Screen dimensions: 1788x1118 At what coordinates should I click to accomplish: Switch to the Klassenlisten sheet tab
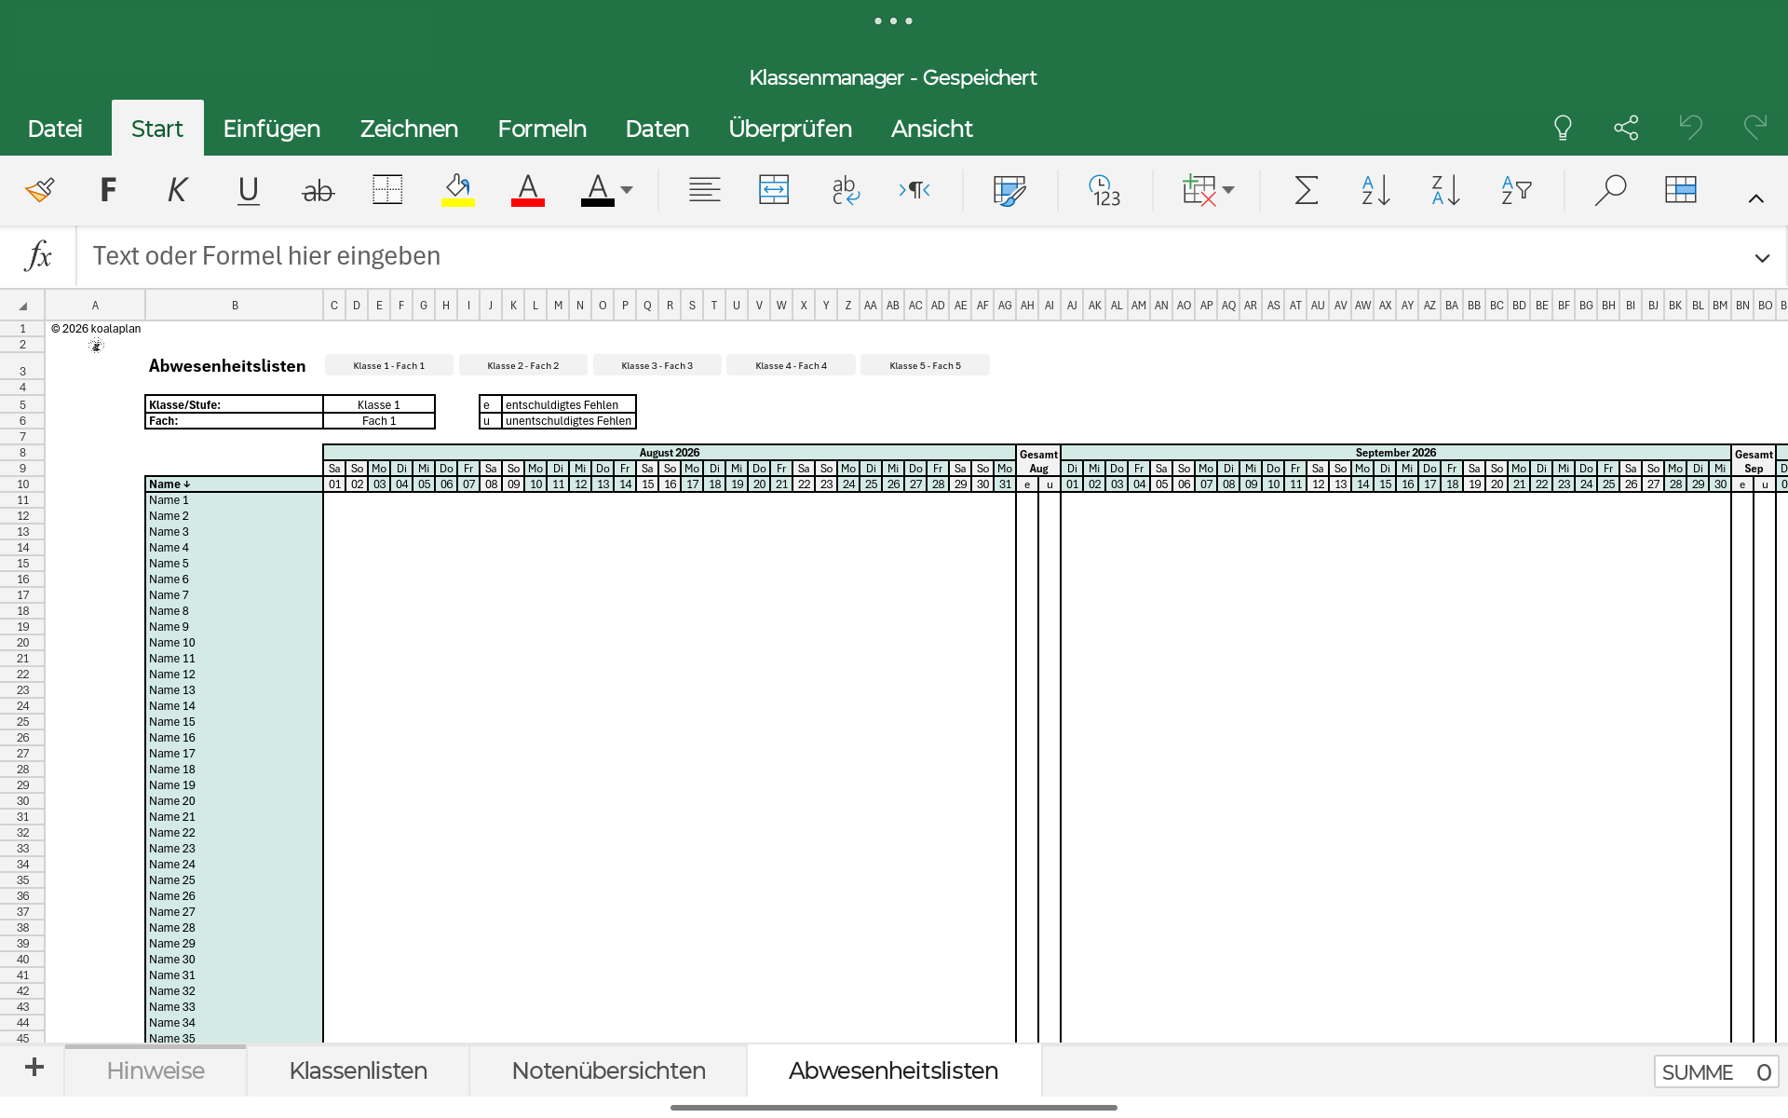(358, 1070)
